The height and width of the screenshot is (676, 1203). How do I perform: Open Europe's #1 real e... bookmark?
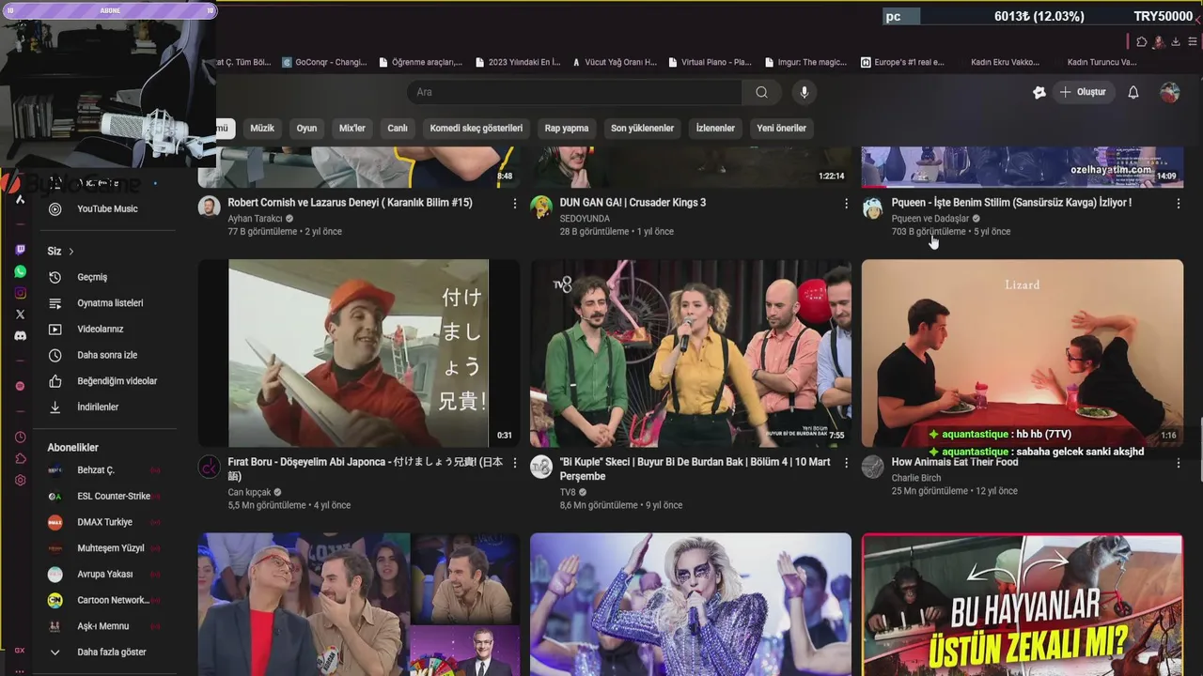(x=902, y=62)
